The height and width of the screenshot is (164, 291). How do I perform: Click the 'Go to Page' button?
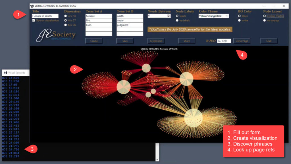[242, 41]
